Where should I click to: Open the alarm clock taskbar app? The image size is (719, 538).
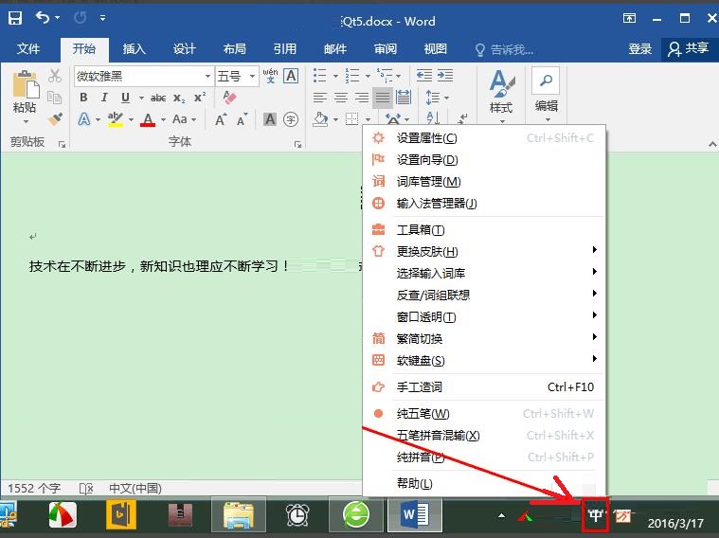[297, 514]
